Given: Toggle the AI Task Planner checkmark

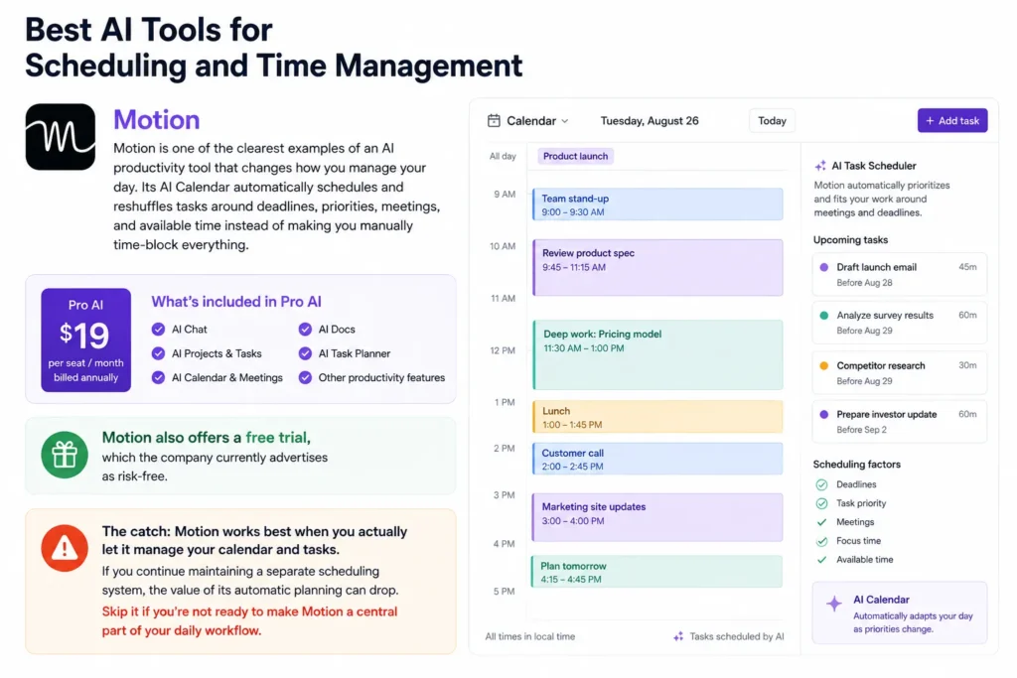Looking at the screenshot, I should coord(305,353).
